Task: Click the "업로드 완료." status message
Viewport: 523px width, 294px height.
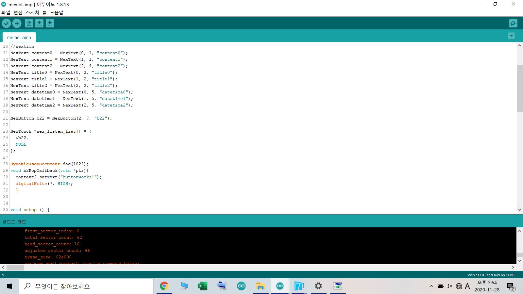Action: click(x=14, y=221)
